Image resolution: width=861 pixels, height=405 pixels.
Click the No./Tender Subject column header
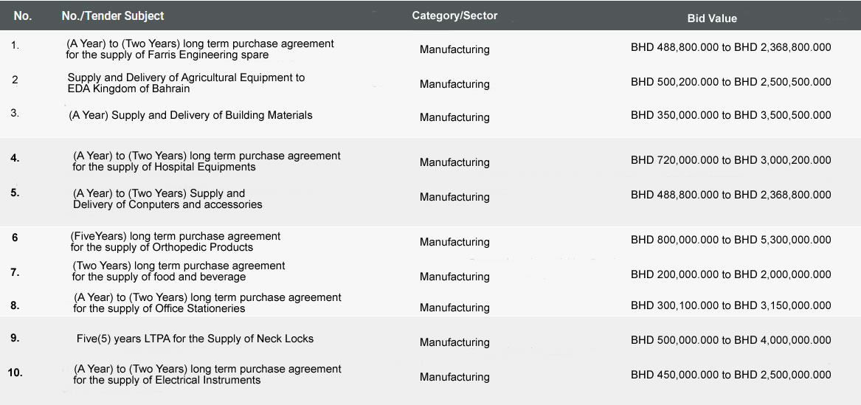(x=113, y=16)
